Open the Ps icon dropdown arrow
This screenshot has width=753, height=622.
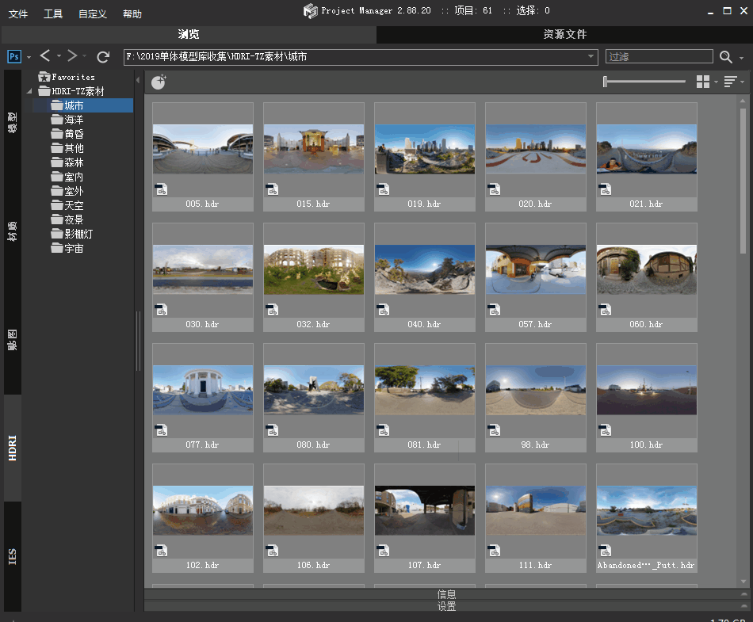29,57
